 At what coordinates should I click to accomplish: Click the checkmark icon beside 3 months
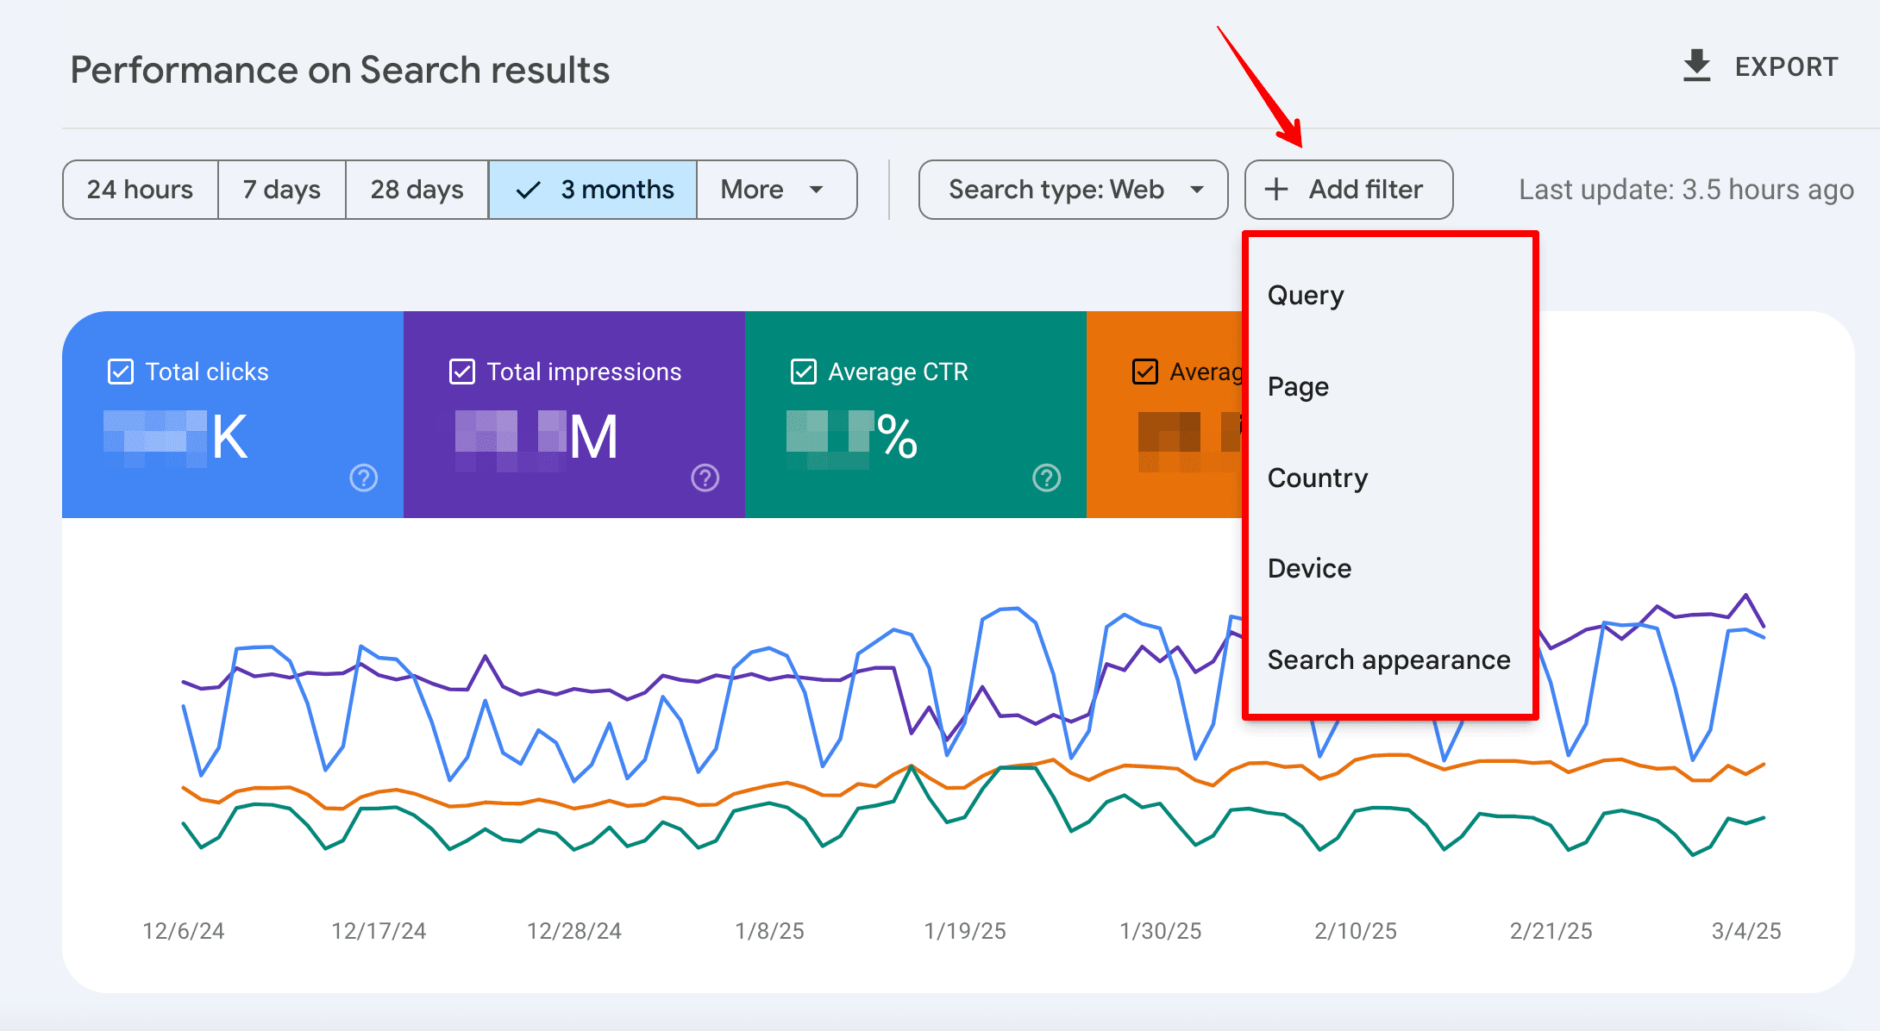528,190
